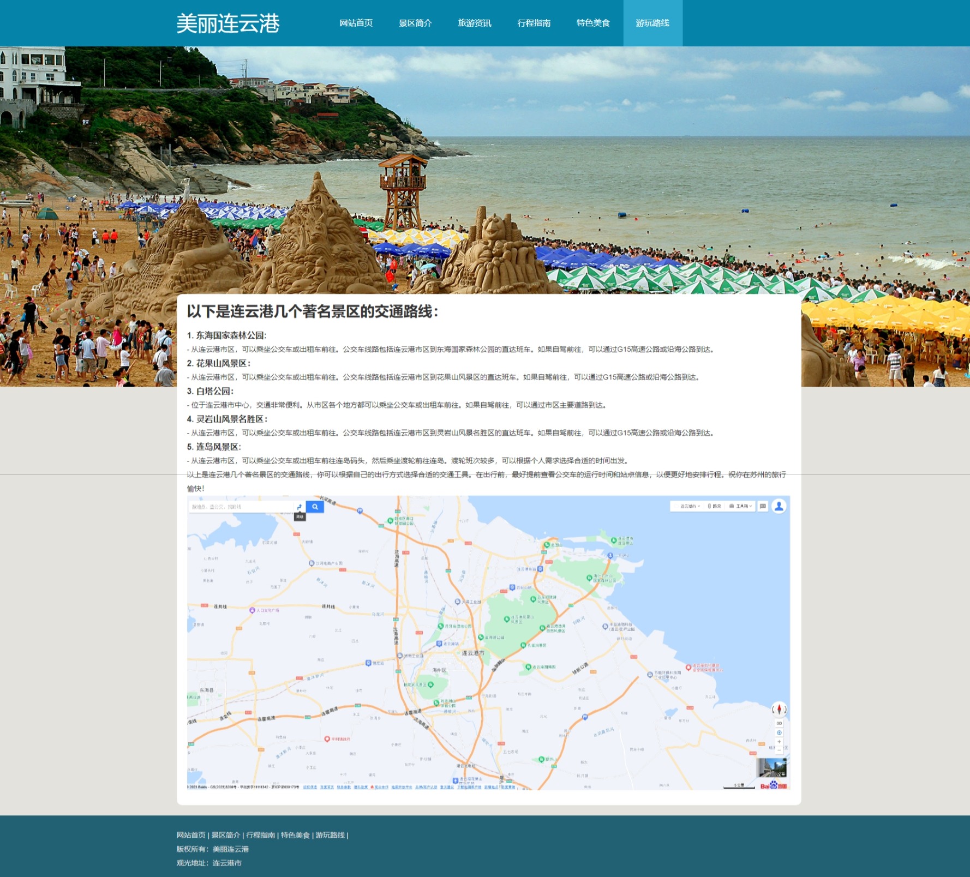The width and height of the screenshot is (970, 877).
Task: Open the 景区简介 navigation tab
Action: (415, 23)
